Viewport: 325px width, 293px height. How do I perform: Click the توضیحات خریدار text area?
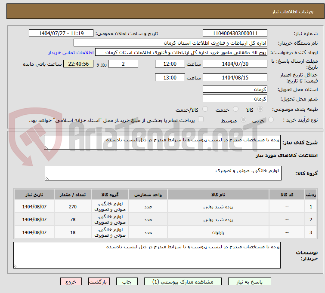point(147,255)
